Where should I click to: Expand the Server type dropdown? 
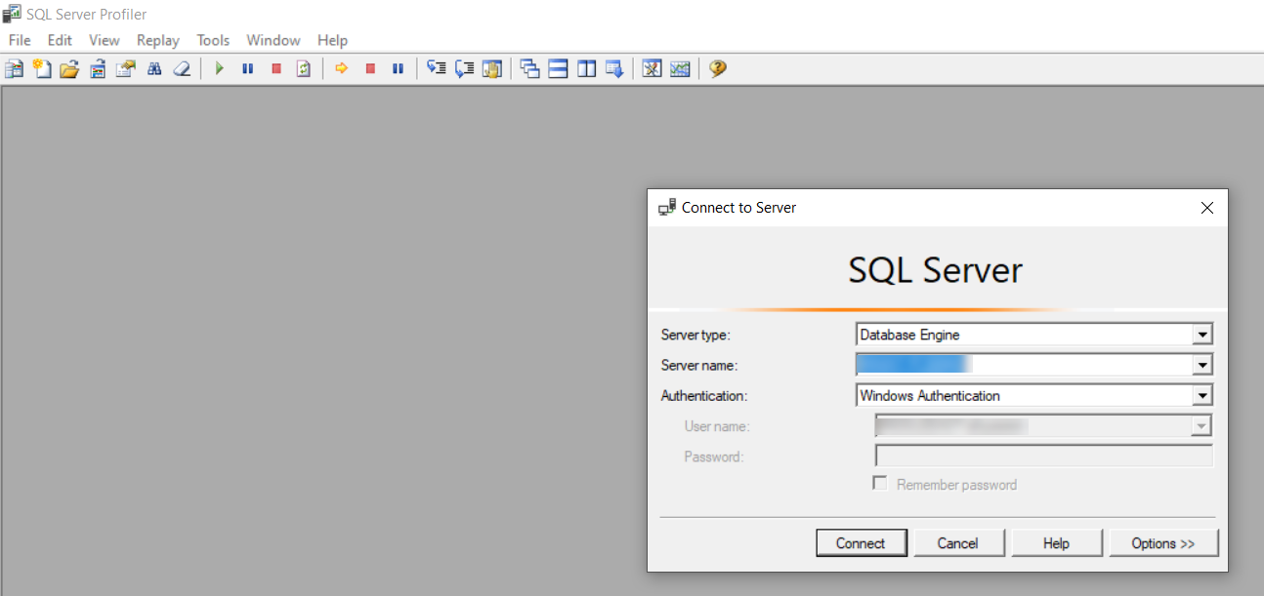point(1202,335)
